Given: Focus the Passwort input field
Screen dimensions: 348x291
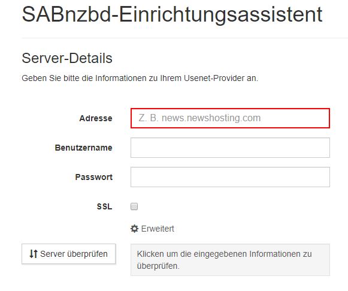Looking at the screenshot, I should pos(230,177).
